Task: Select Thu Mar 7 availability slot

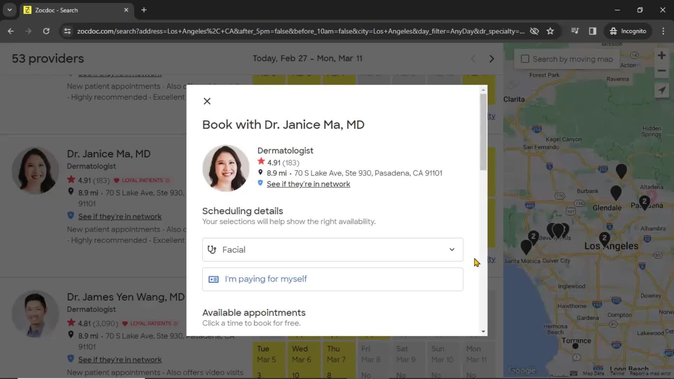Action: click(x=339, y=360)
